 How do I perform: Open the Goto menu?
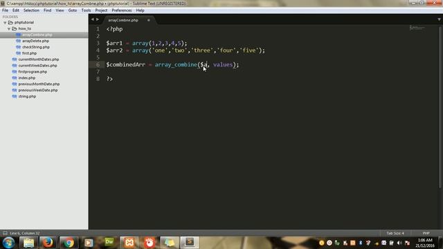73,10
